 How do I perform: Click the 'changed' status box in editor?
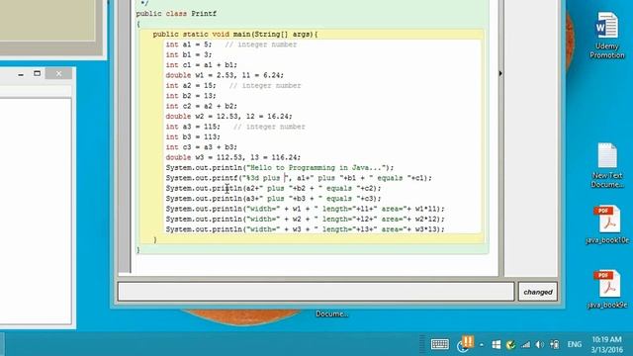coord(538,292)
